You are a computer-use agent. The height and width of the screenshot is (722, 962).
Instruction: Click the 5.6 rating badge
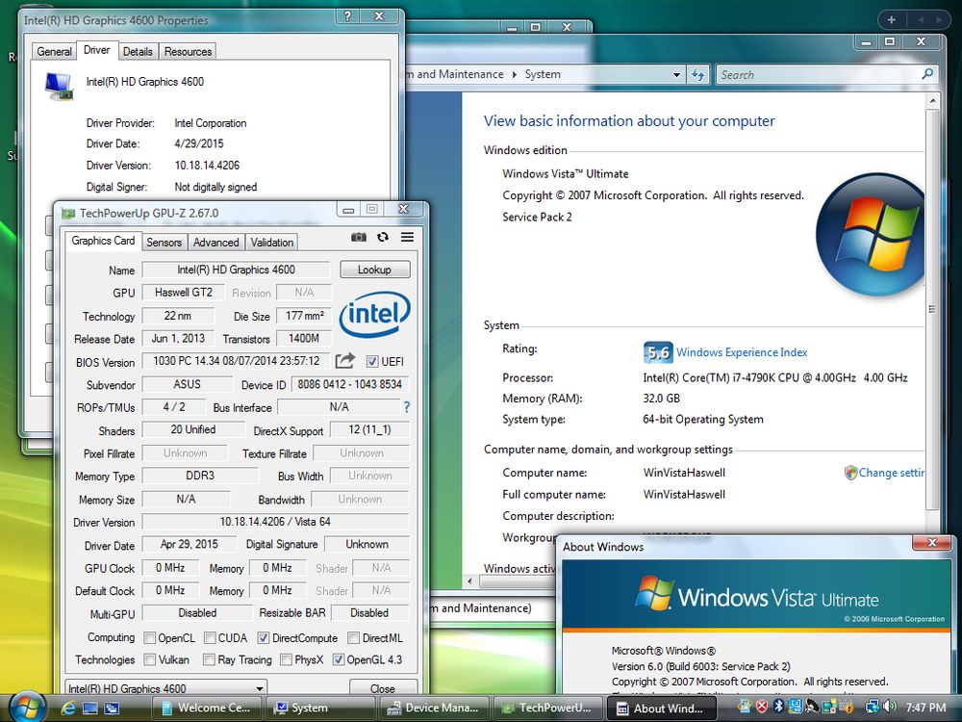(x=658, y=352)
